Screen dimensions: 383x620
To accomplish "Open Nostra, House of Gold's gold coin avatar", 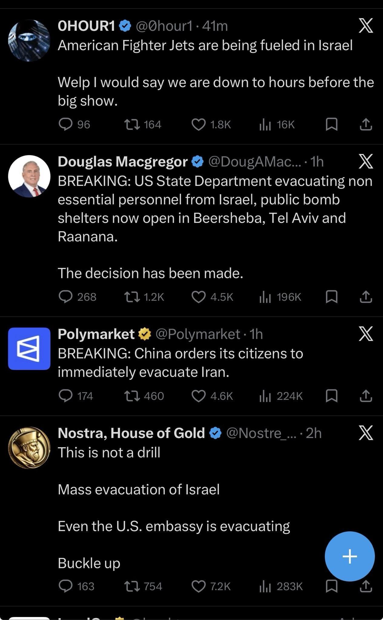I will [29, 448].
